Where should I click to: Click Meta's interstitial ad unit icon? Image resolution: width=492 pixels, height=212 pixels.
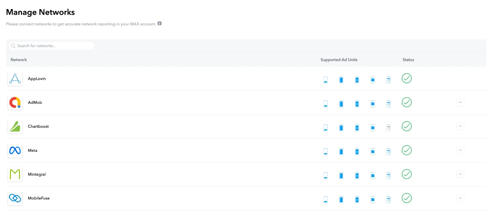tap(341, 152)
